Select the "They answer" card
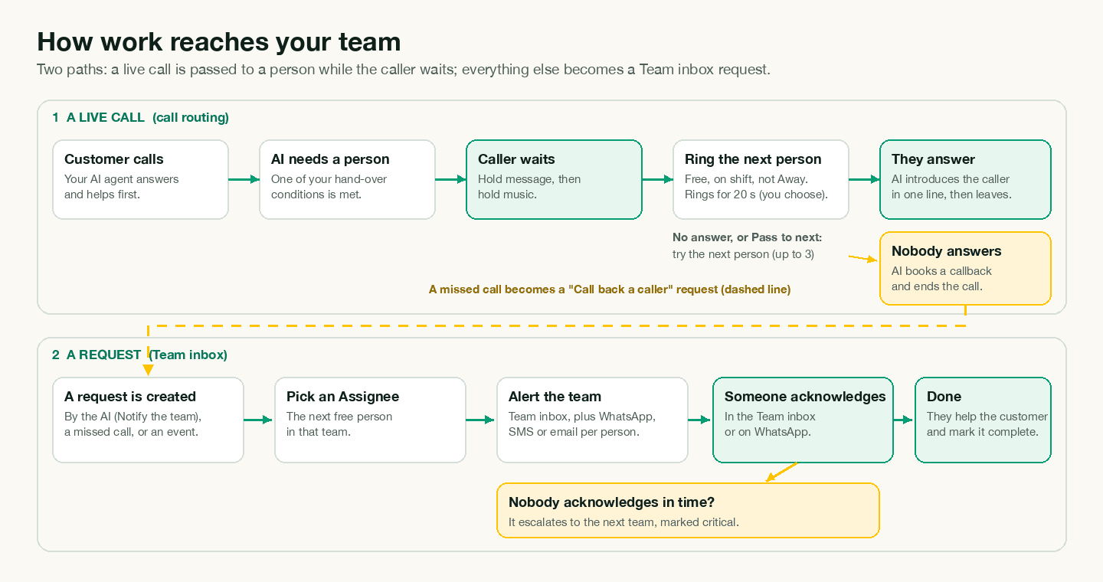1103x582 pixels. point(965,179)
